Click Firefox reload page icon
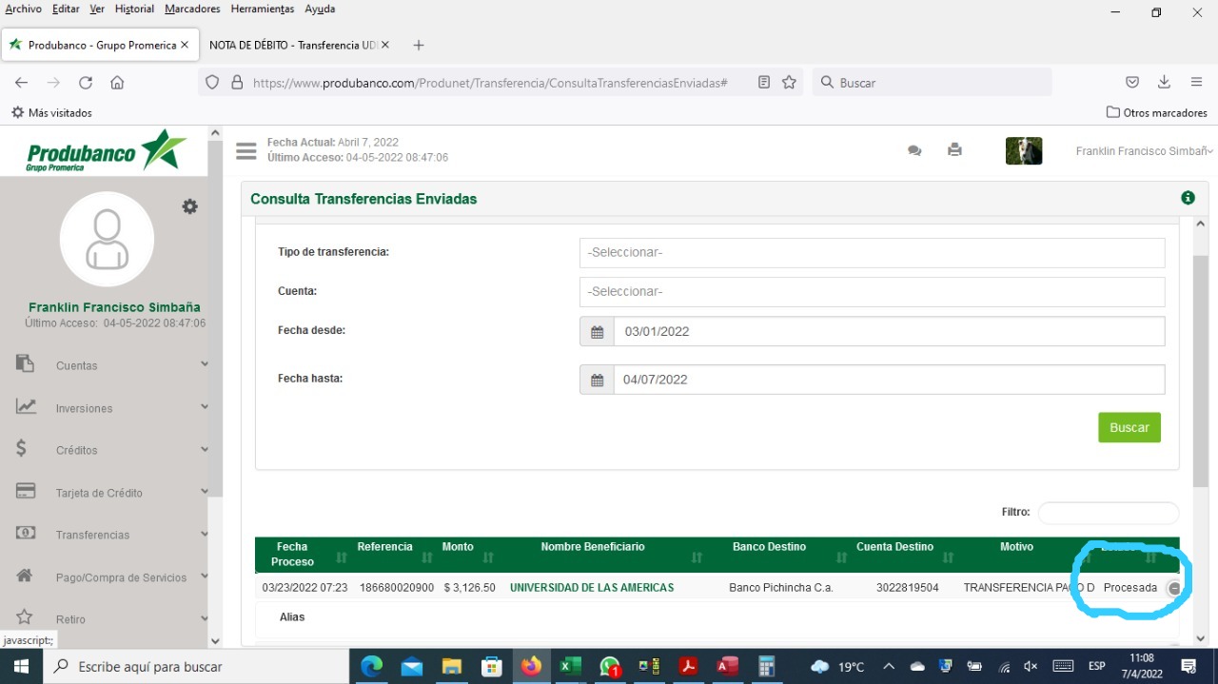Screen dimensions: 1218x684 click(x=86, y=83)
